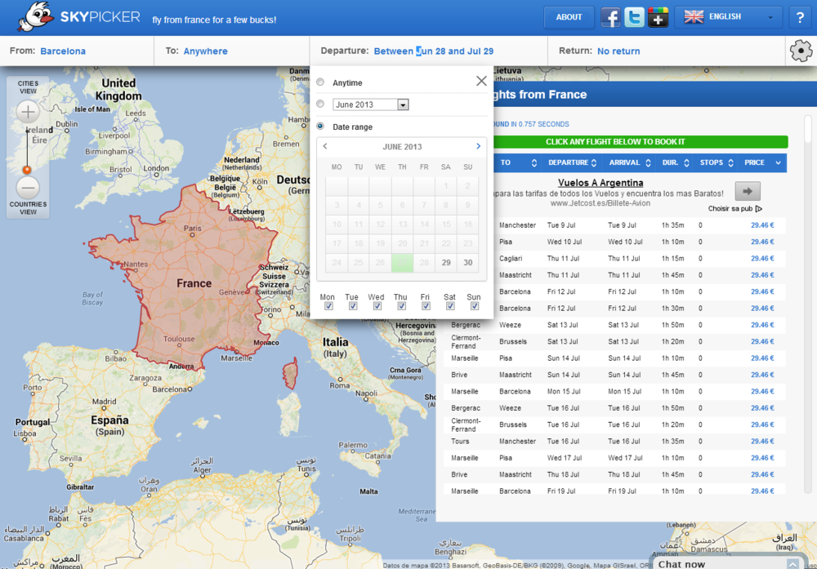Viewport: 817px width, 569px height.
Task: Open help via question mark icon
Action: 800,17
